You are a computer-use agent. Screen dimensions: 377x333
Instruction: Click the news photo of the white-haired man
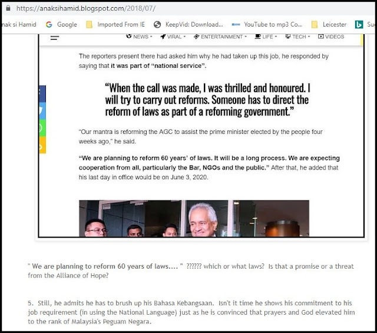point(194,219)
